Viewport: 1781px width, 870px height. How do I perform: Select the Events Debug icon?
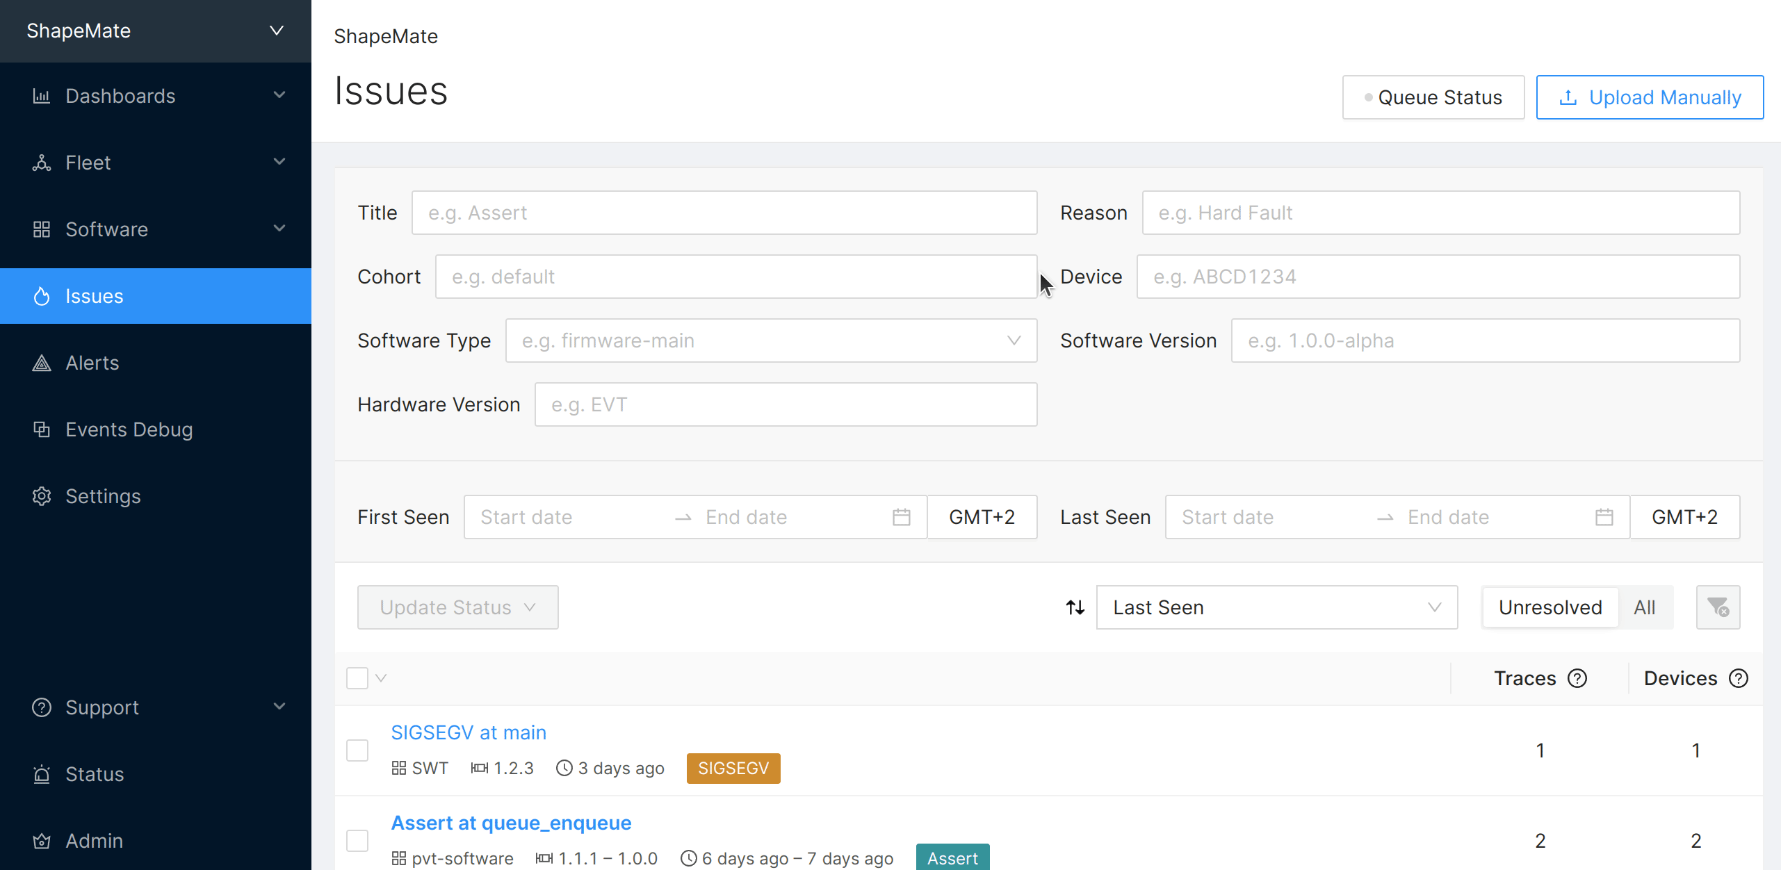pyautogui.click(x=42, y=429)
